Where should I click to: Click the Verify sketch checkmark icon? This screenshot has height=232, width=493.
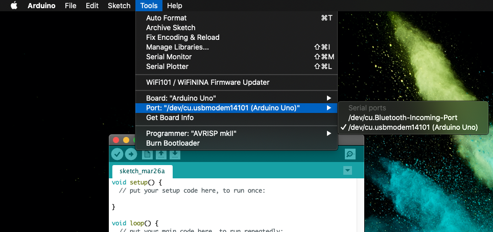click(x=118, y=154)
